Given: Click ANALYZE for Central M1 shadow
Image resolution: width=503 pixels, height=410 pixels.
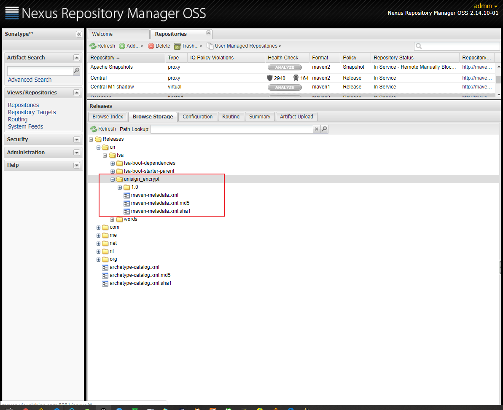Looking at the screenshot, I should [285, 87].
